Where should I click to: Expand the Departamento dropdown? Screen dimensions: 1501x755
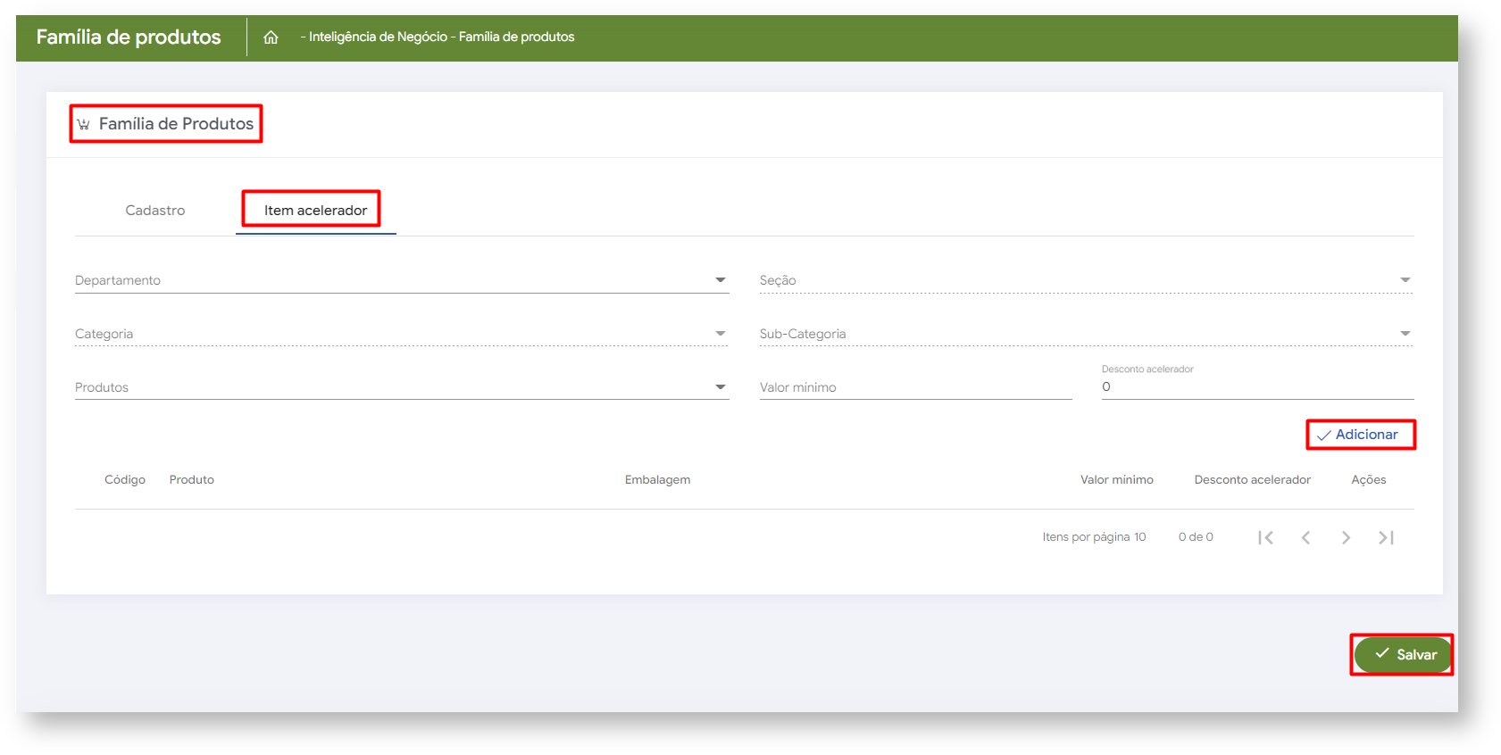(402, 280)
